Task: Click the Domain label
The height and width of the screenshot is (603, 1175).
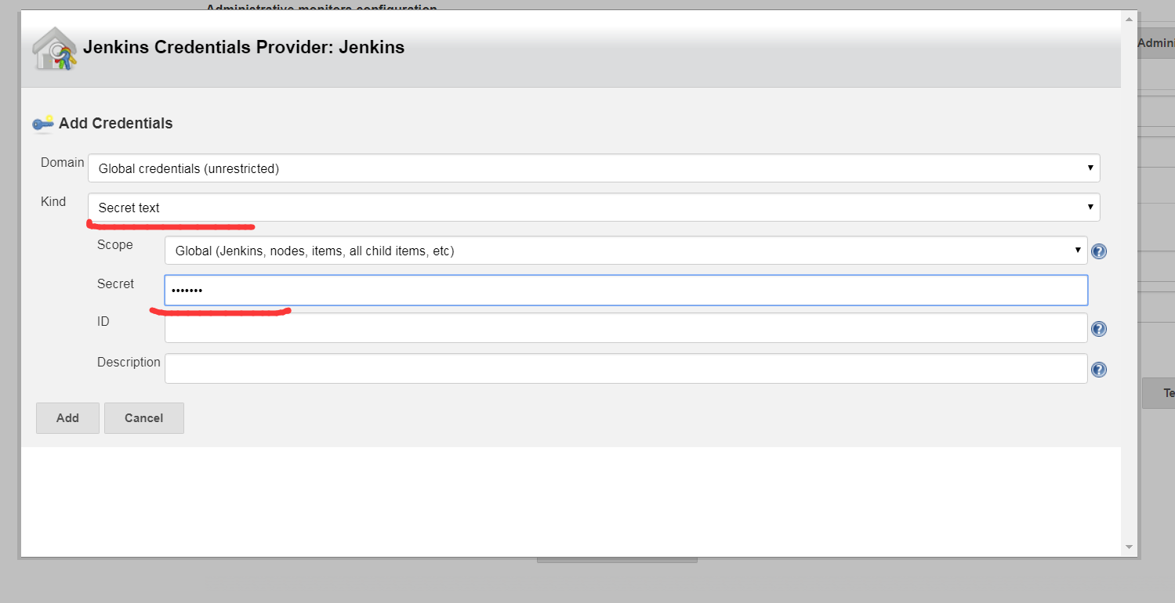Action: [63, 162]
